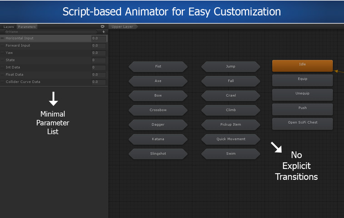Select the Parameters tab
This screenshot has height=218, width=344.
coord(27,27)
